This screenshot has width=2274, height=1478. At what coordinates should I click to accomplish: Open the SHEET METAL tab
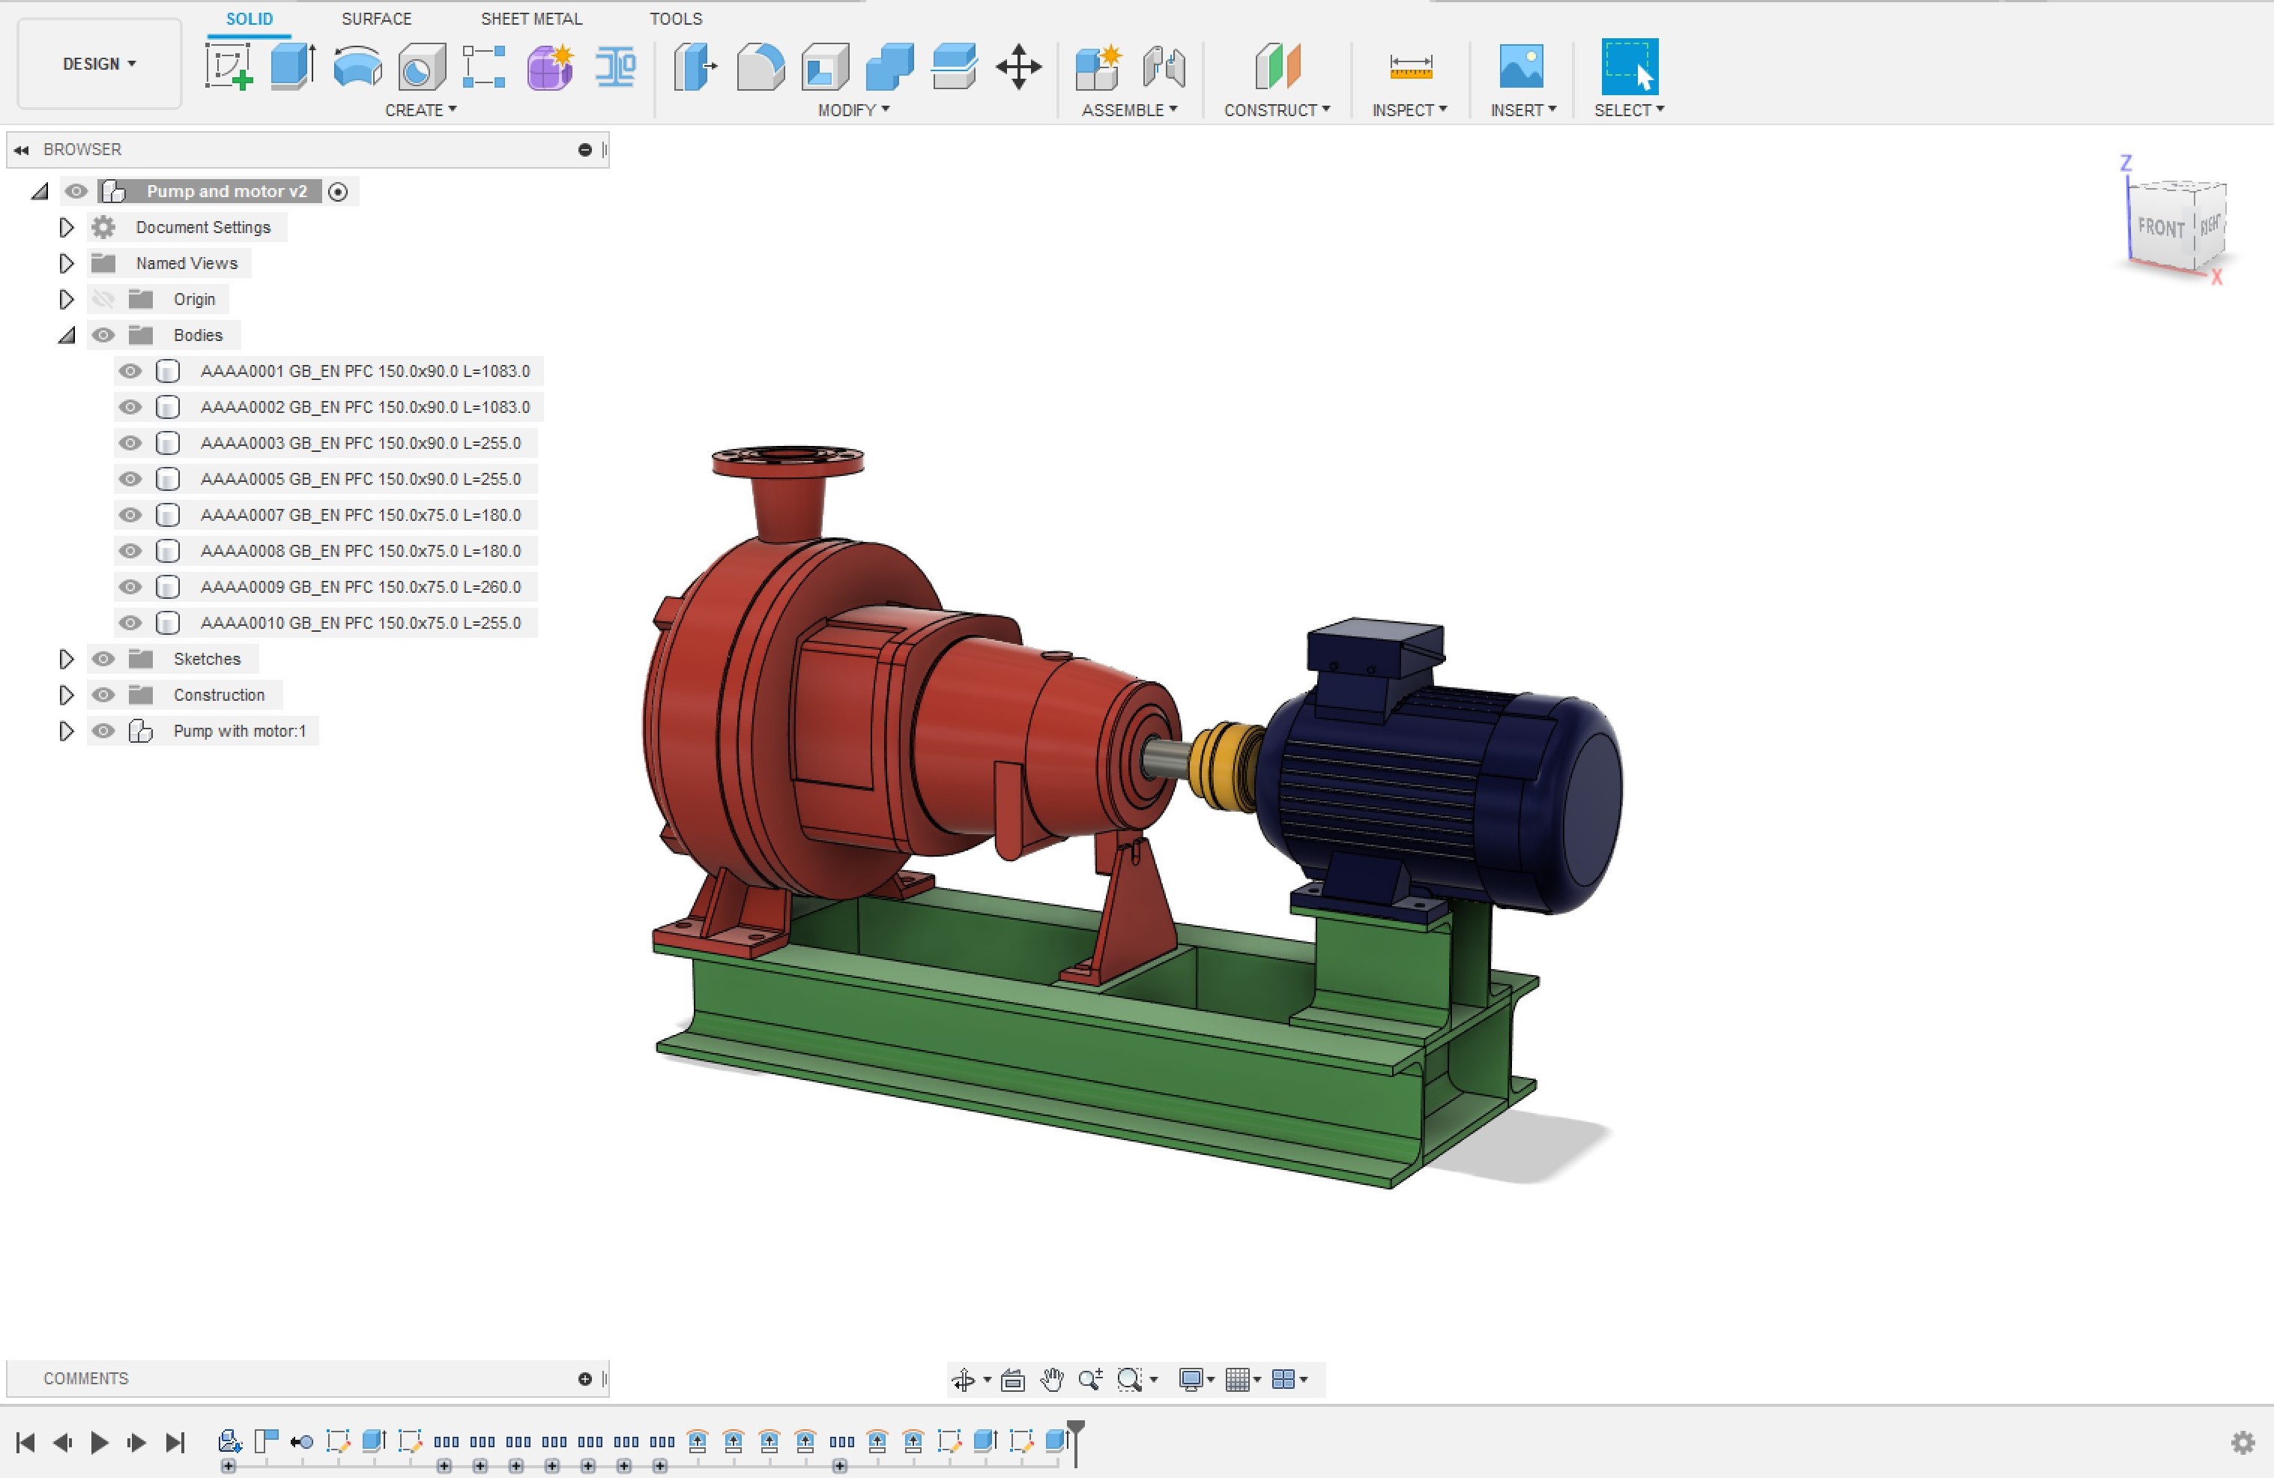[531, 18]
